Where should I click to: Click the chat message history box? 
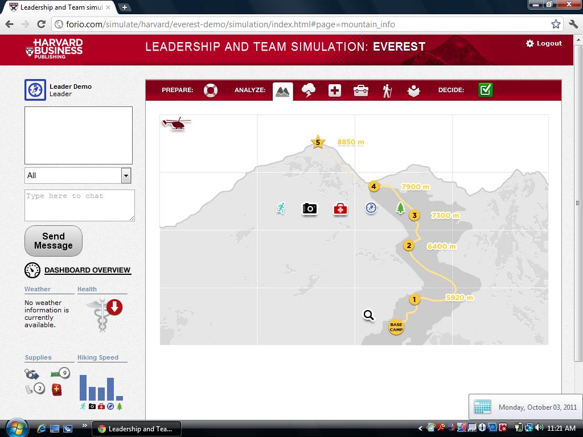[x=79, y=135]
